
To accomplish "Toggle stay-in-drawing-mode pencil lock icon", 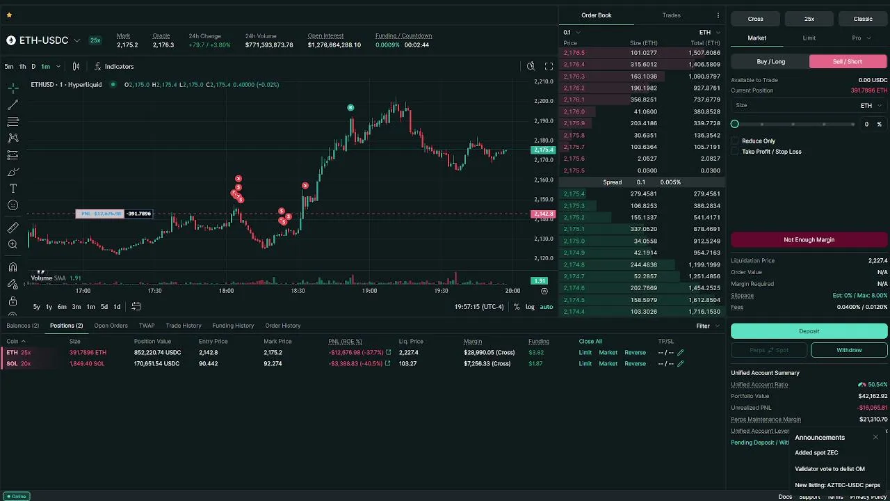I will [x=13, y=284].
